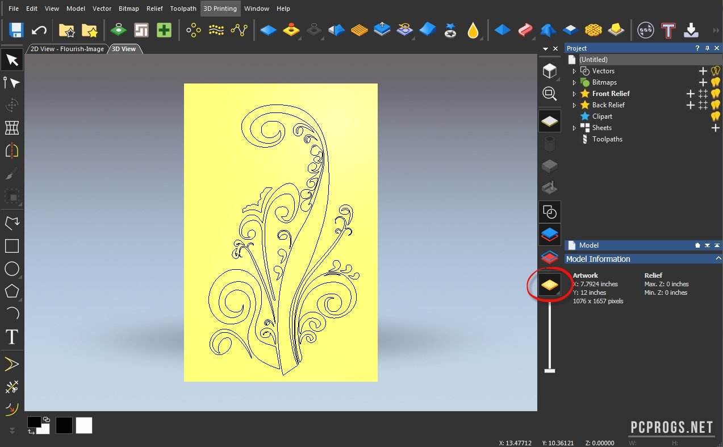This screenshot has width=723, height=447.
Task: Expand the Sheets tree node
Action: (x=574, y=128)
